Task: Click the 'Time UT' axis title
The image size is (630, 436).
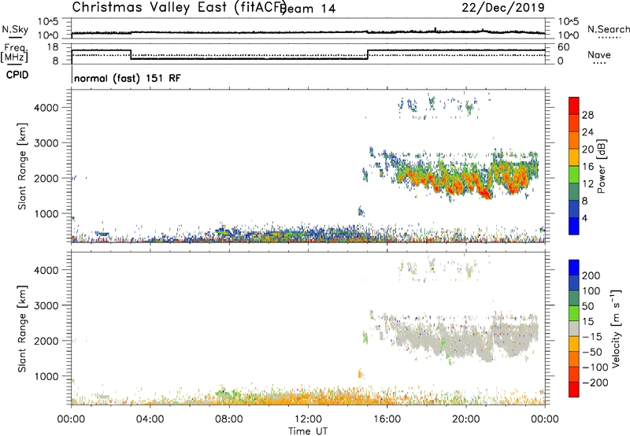Action: (x=308, y=431)
